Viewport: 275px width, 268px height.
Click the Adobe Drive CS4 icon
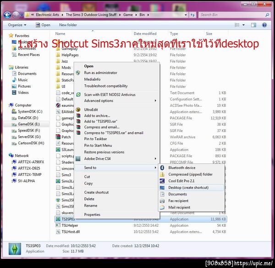78,159
